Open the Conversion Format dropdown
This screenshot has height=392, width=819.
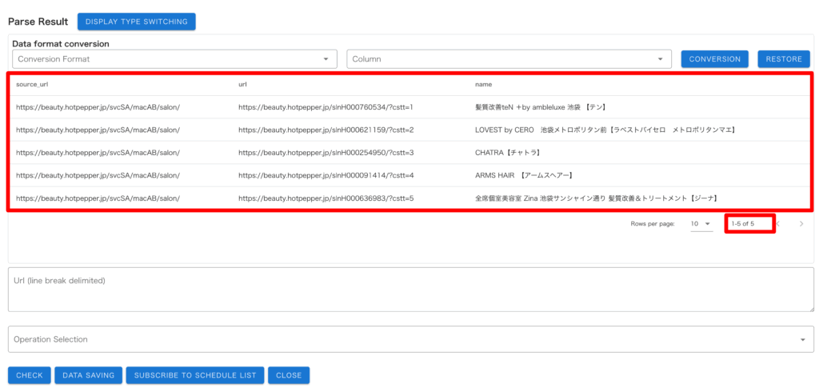(x=174, y=59)
